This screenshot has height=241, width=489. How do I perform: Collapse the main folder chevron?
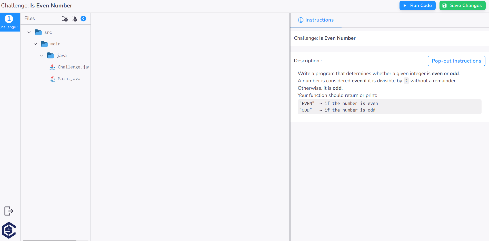(35, 44)
